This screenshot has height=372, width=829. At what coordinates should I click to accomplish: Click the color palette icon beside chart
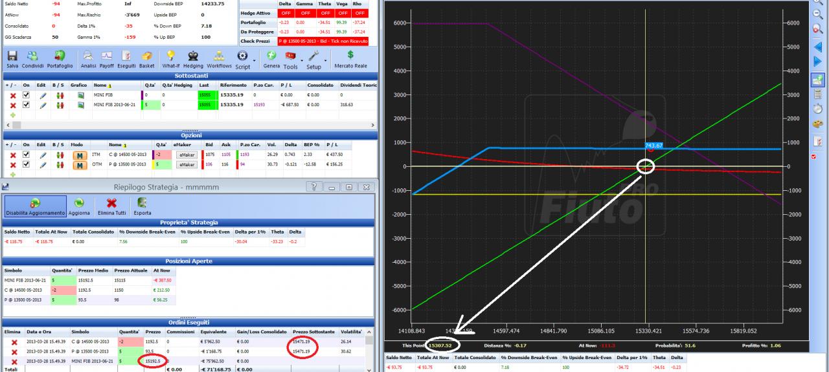point(817,124)
